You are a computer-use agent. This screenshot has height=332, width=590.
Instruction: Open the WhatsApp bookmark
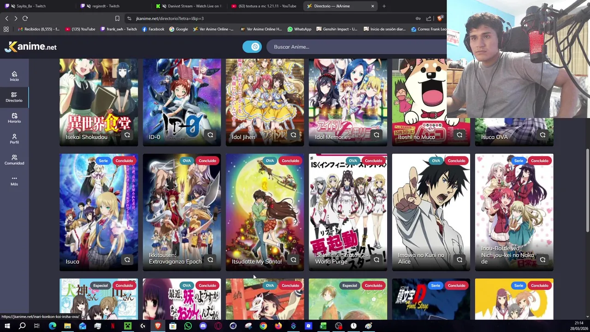point(299,29)
